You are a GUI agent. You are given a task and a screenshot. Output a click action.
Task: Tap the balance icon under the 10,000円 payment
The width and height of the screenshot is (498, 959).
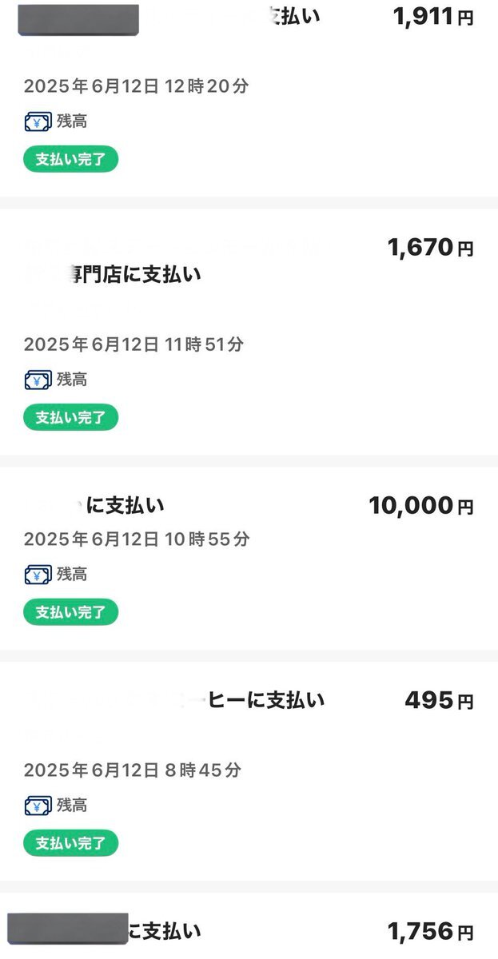[x=38, y=575]
